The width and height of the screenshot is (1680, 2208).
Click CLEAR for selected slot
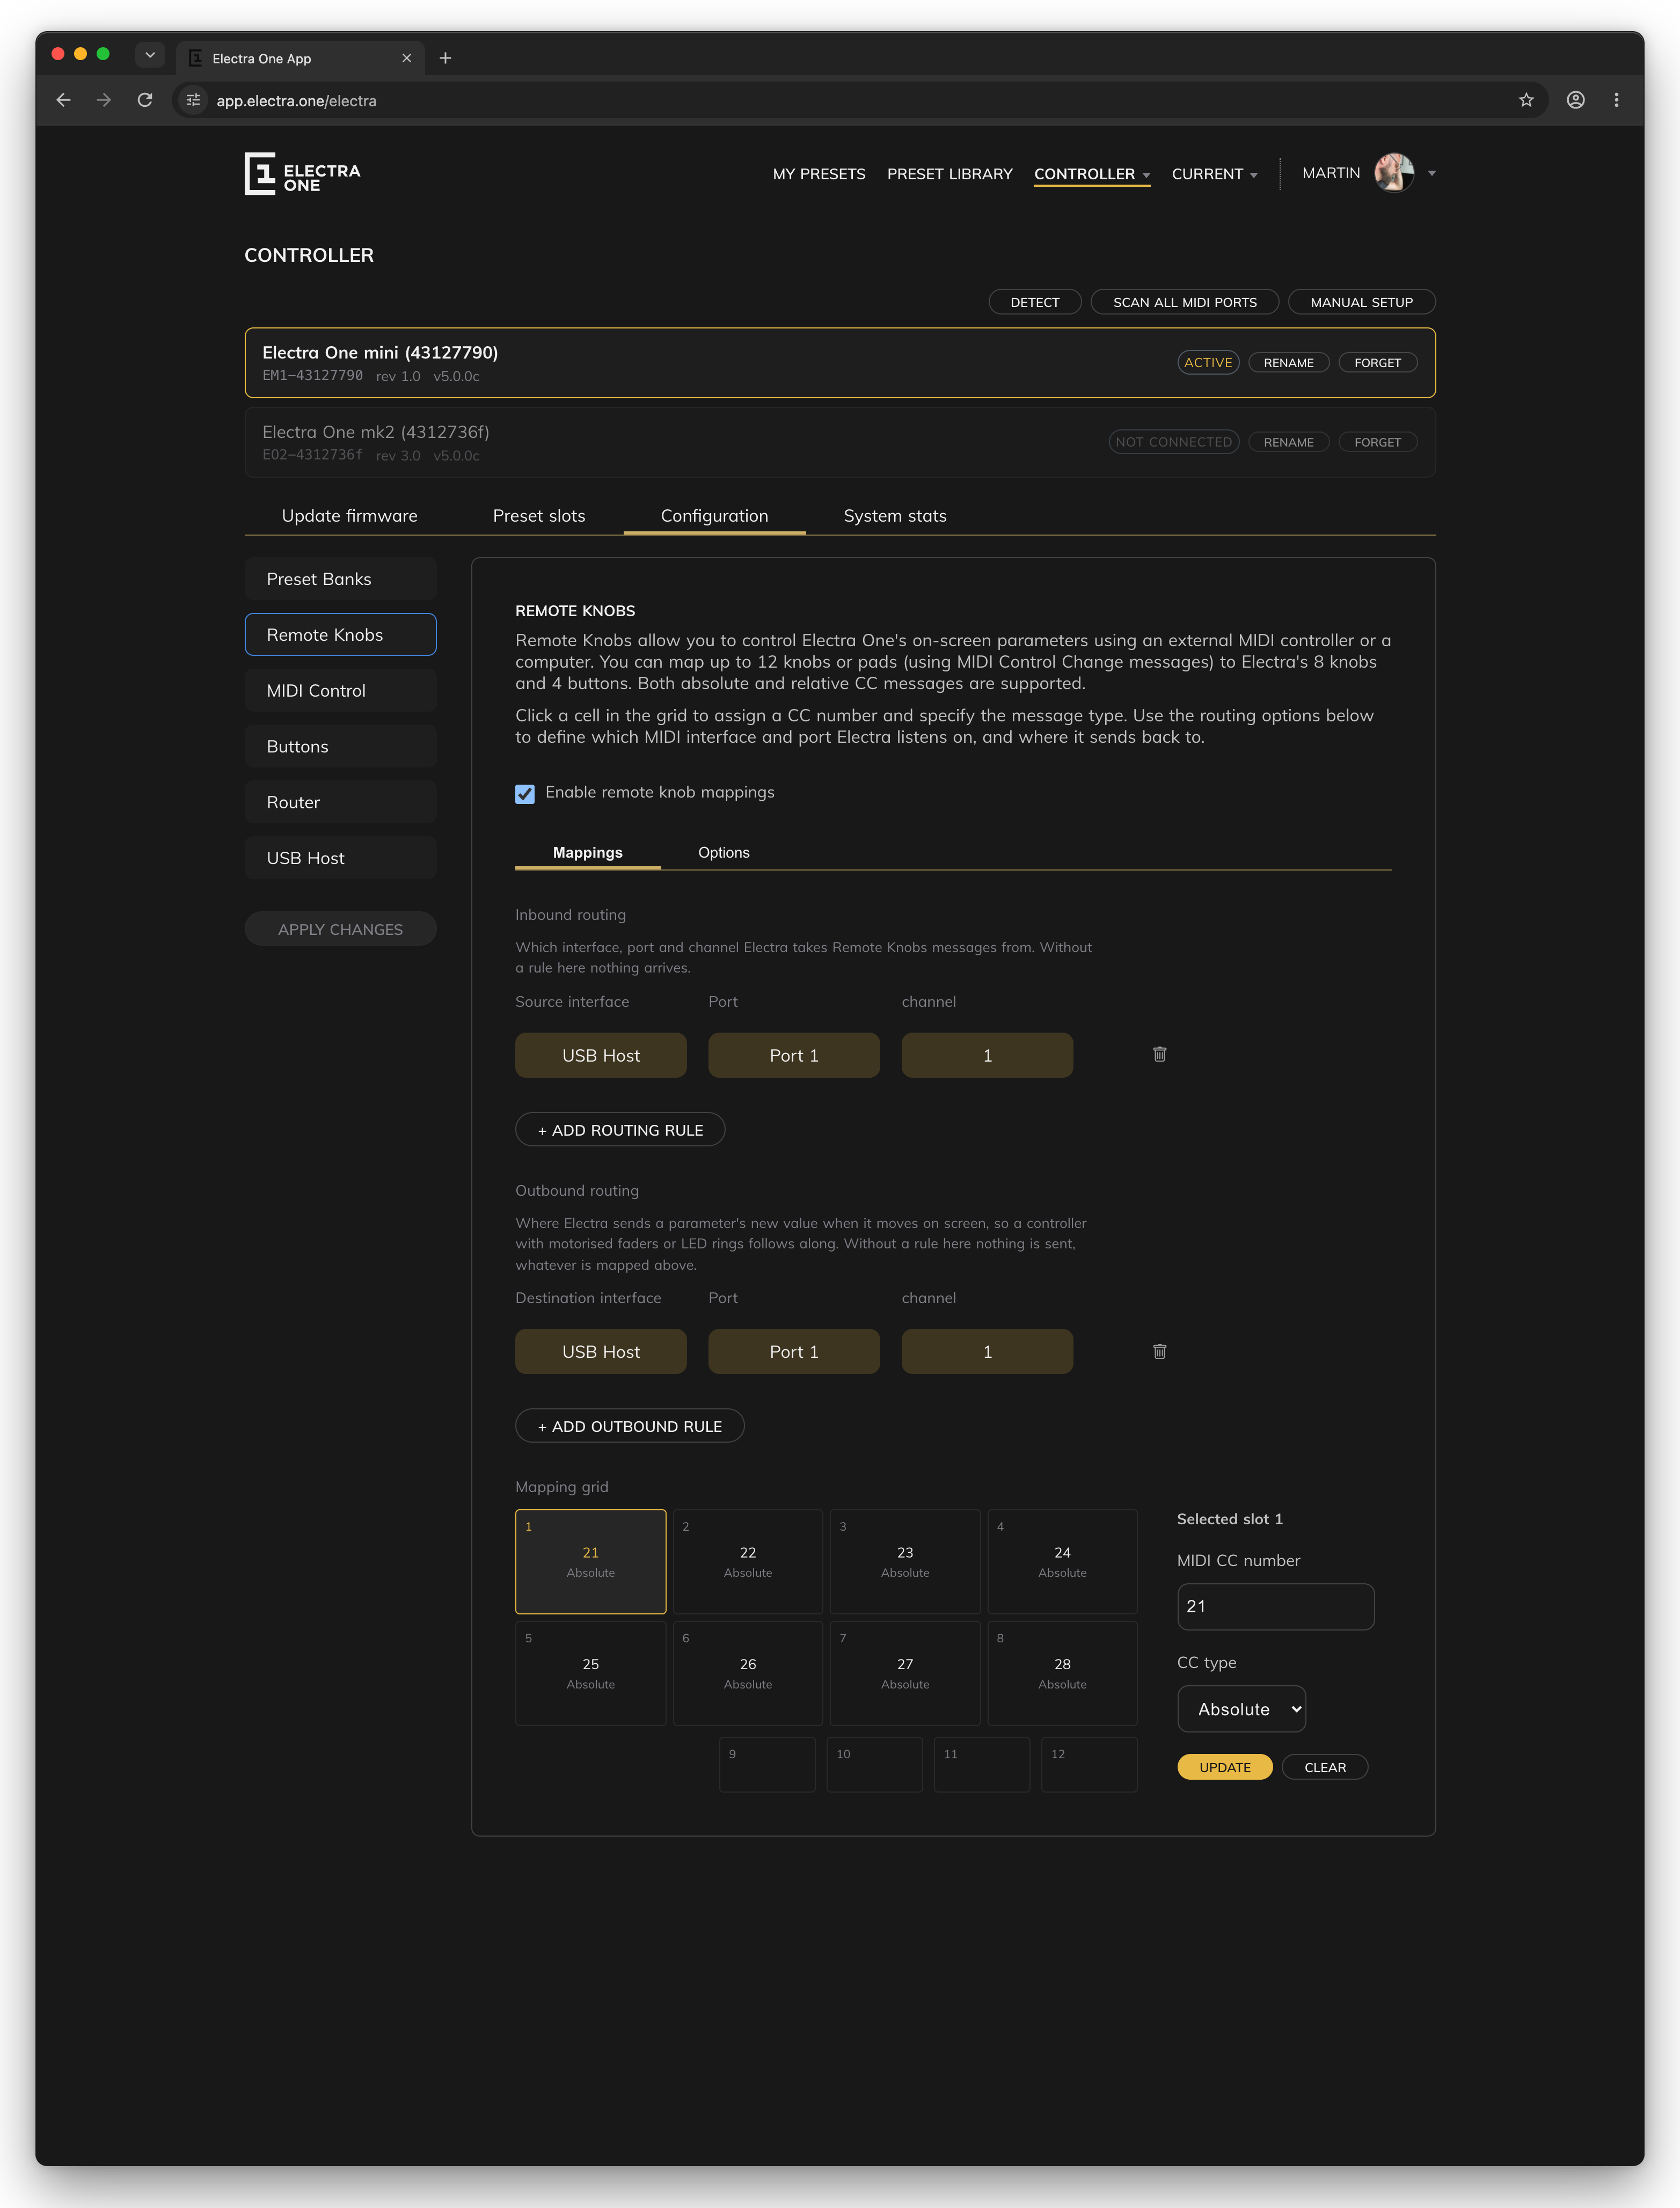point(1325,1767)
